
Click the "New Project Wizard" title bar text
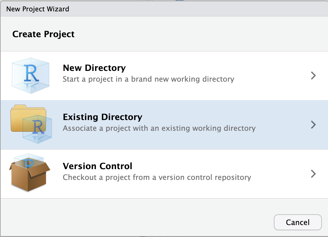(x=38, y=9)
